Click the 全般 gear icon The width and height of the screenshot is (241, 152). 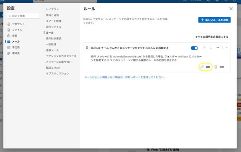pos(9,36)
